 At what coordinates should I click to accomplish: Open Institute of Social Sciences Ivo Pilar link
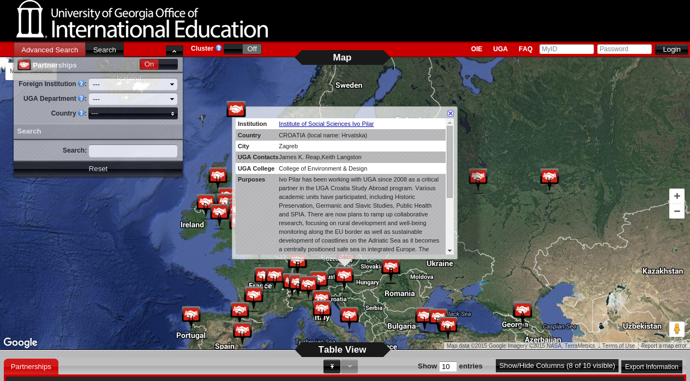(x=326, y=124)
